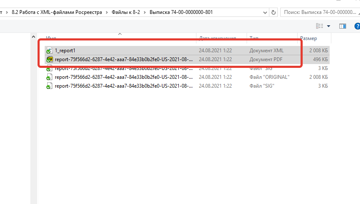Select the last 'Файл "SIG"' report file name
Image resolution: width=360 pixels, height=204 pixels.
point(124,86)
